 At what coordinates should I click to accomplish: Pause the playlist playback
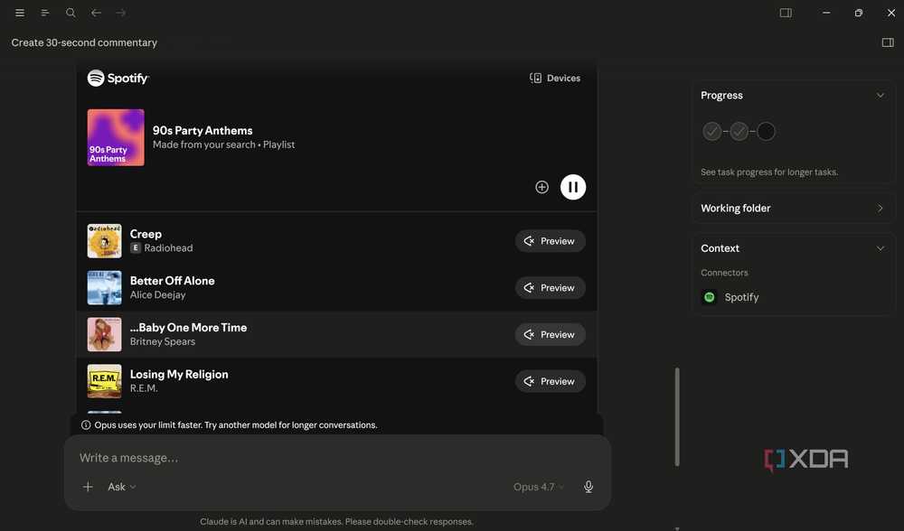pyautogui.click(x=573, y=187)
